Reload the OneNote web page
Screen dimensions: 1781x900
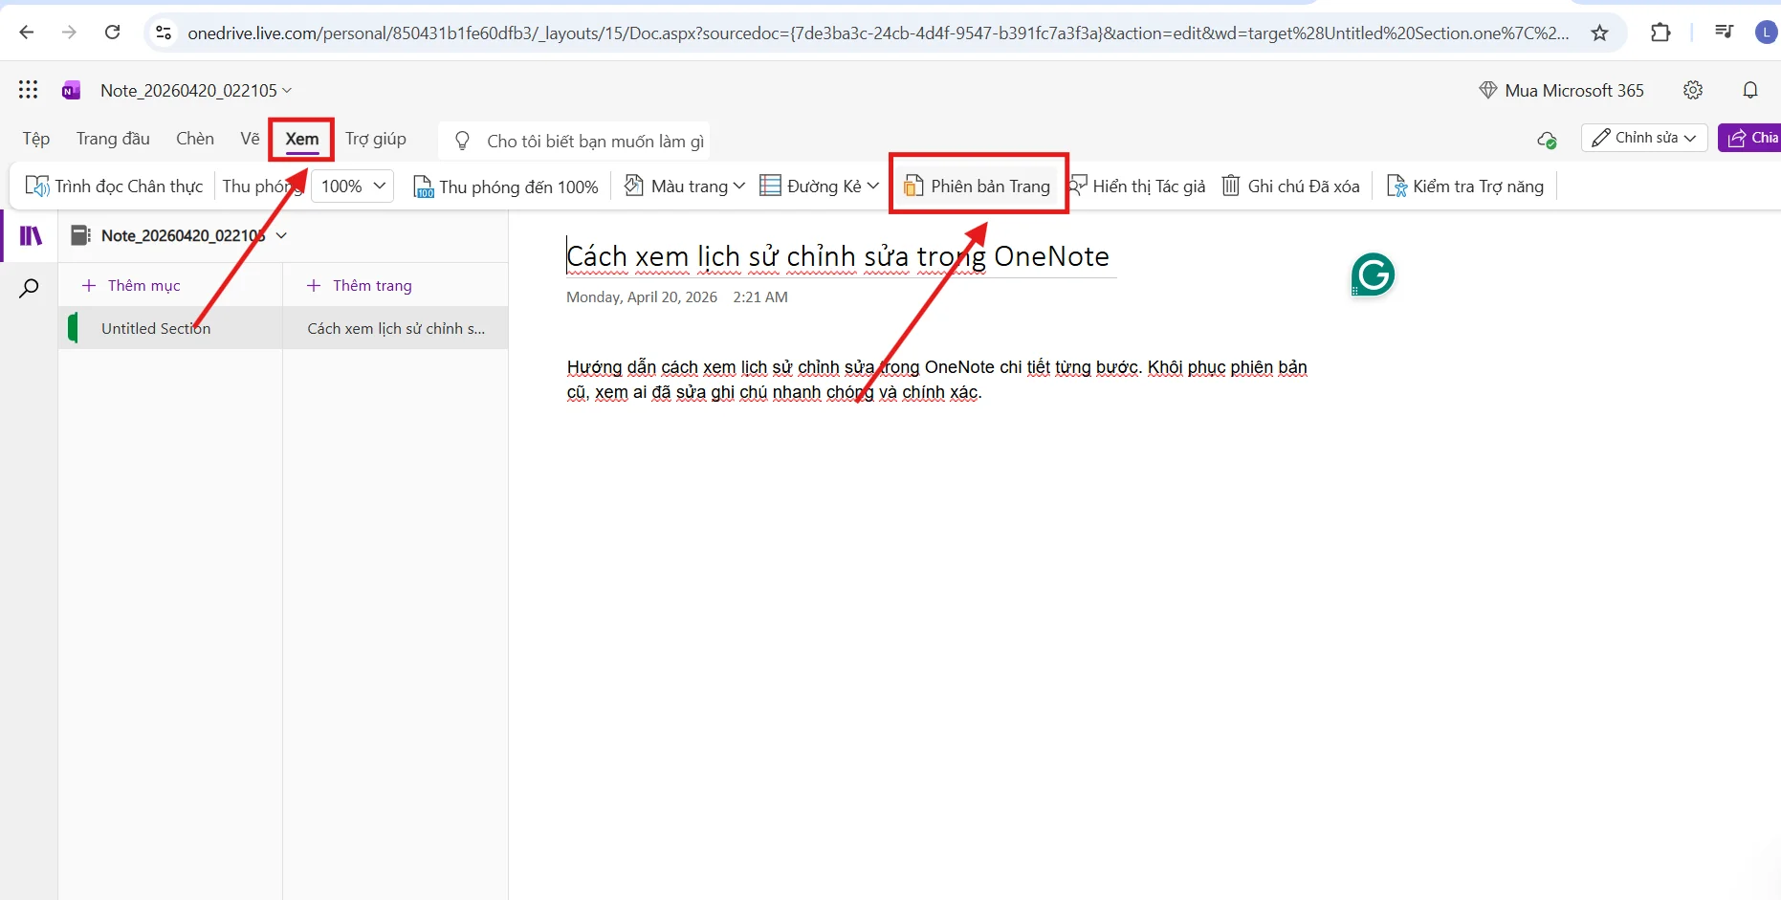tap(112, 33)
